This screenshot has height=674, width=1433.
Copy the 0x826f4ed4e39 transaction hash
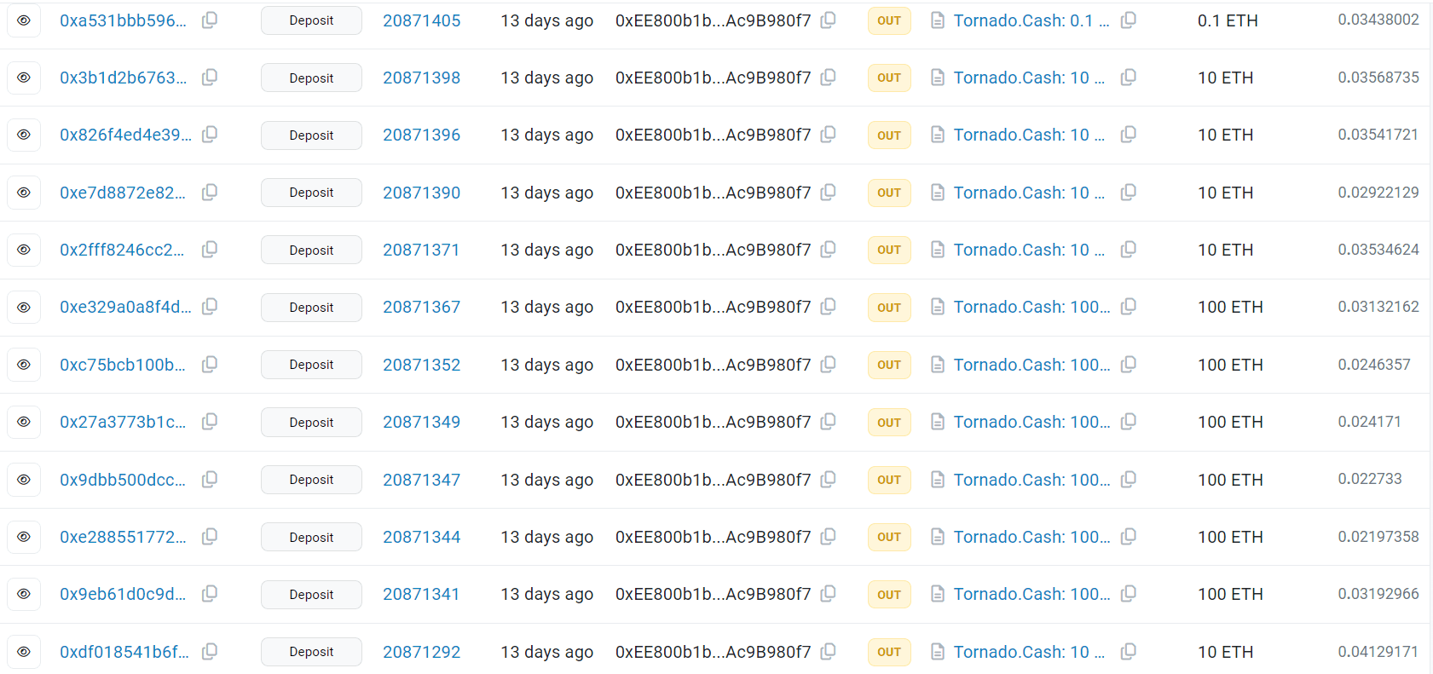(x=210, y=134)
